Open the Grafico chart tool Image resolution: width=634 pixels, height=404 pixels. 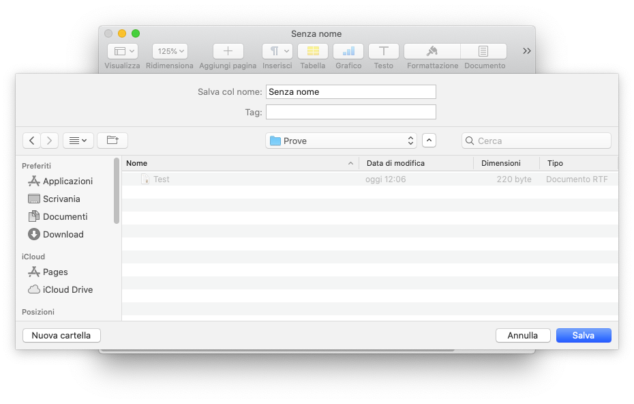[x=348, y=51]
